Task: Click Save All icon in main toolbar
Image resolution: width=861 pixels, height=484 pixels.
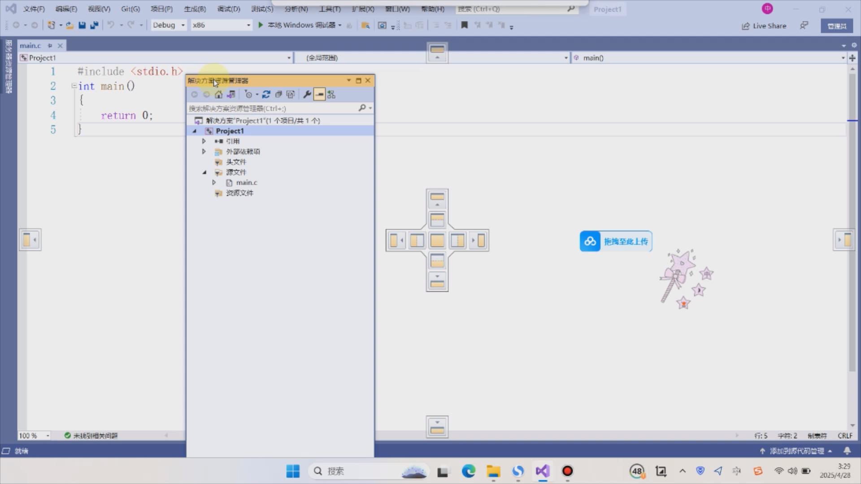Action: point(94,26)
